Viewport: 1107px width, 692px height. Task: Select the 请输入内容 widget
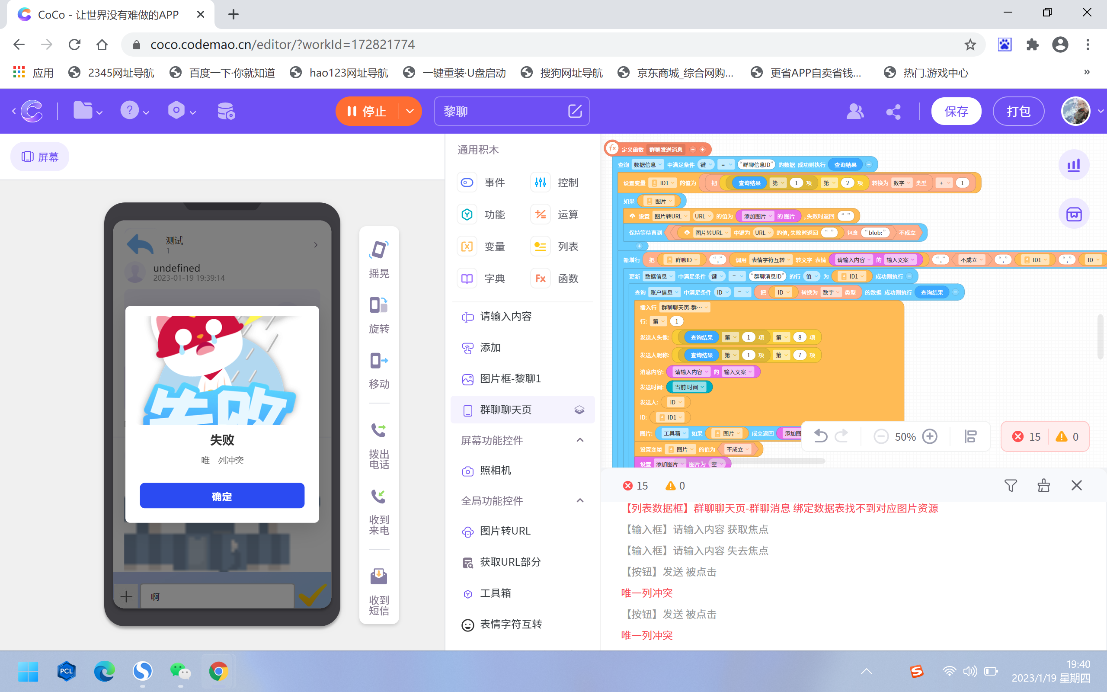(x=522, y=316)
